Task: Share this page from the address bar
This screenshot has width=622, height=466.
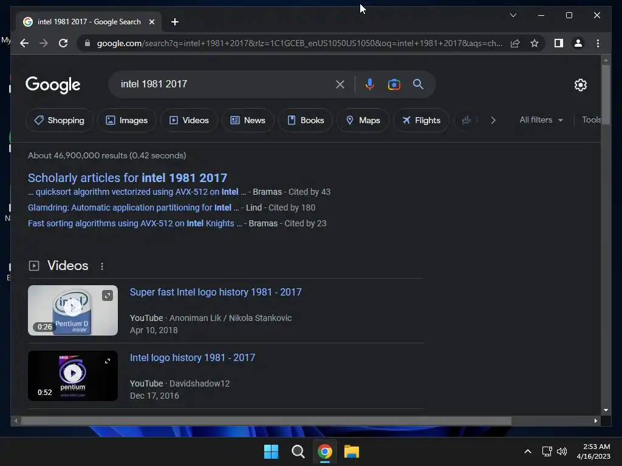Action: pos(515,43)
